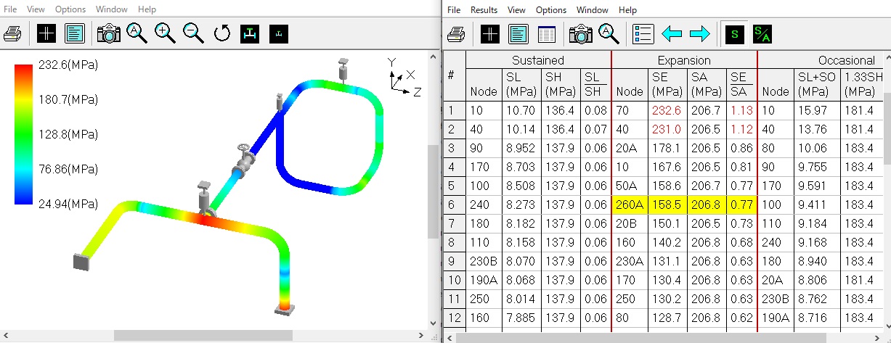The width and height of the screenshot is (891, 343).
Task: Click the small green T symbol icon
Action: pos(279,33)
